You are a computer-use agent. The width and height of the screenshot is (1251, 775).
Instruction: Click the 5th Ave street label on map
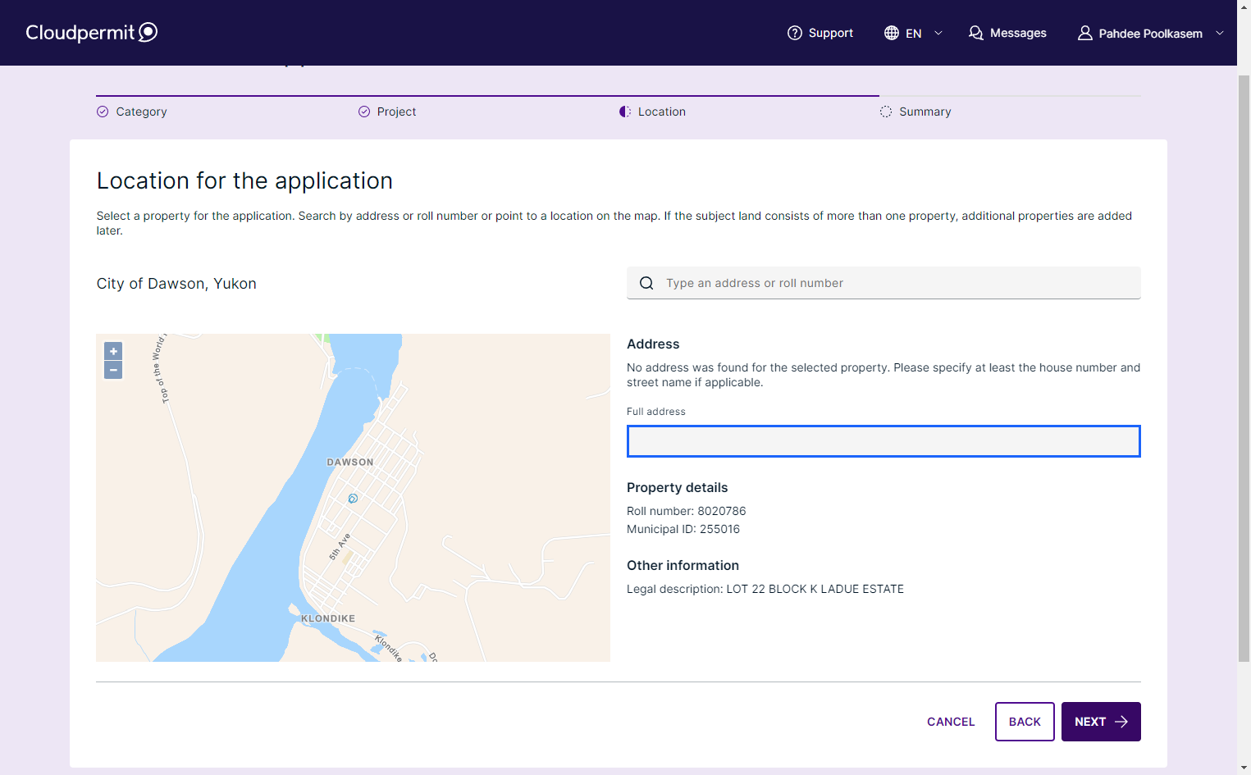tap(340, 546)
